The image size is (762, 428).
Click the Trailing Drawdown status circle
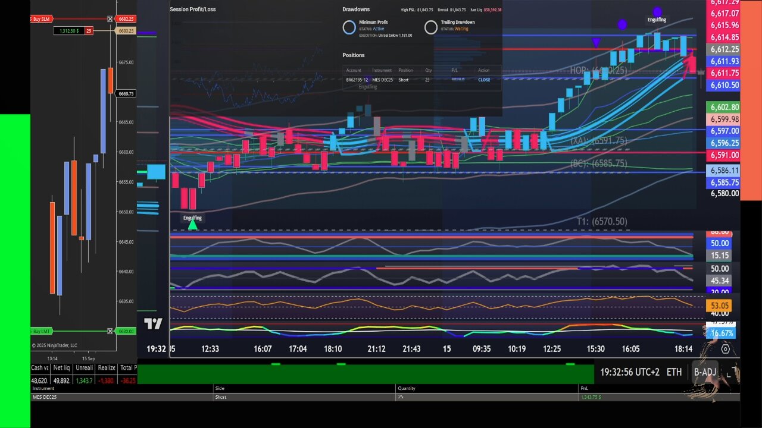pos(431,27)
